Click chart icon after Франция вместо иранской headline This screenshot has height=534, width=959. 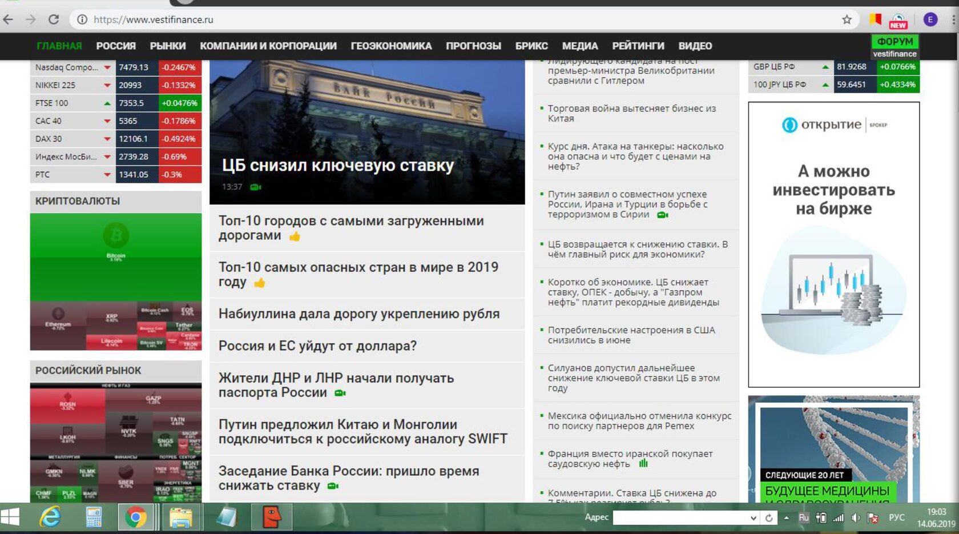(643, 463)
